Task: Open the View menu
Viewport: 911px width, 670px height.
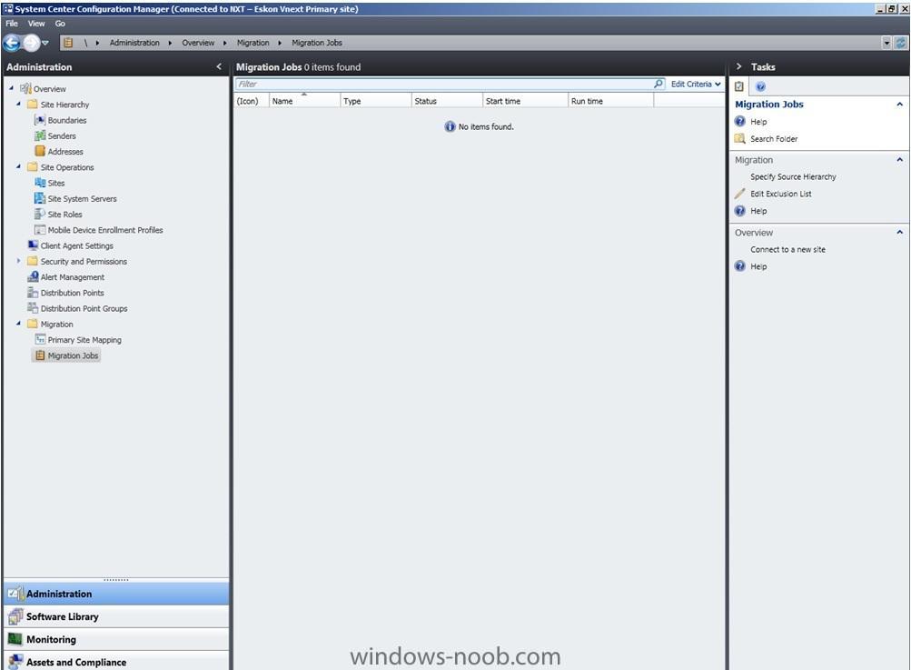Action: pos(36,24)
